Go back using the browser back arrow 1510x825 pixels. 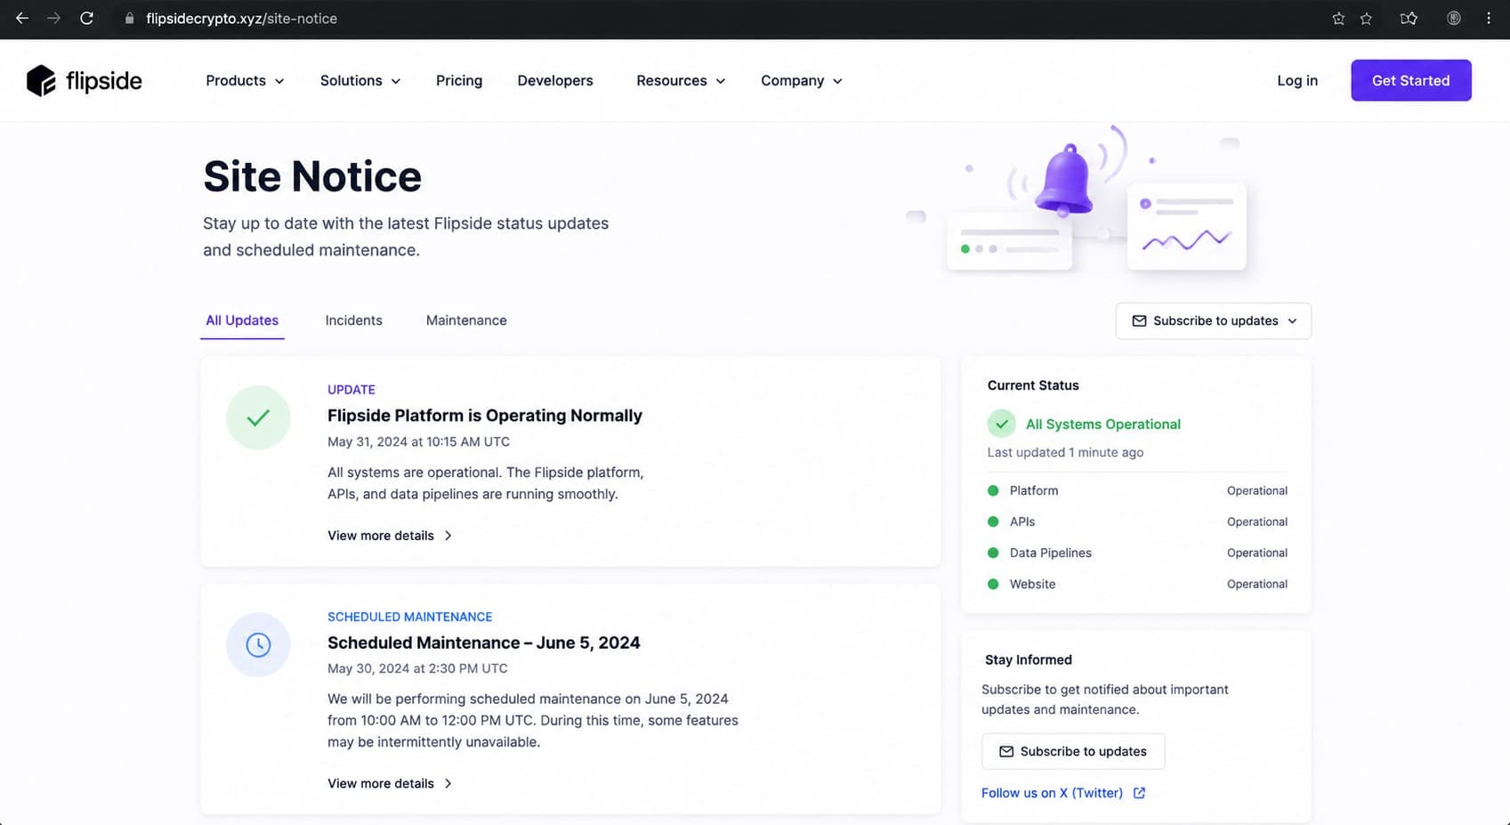22,18
